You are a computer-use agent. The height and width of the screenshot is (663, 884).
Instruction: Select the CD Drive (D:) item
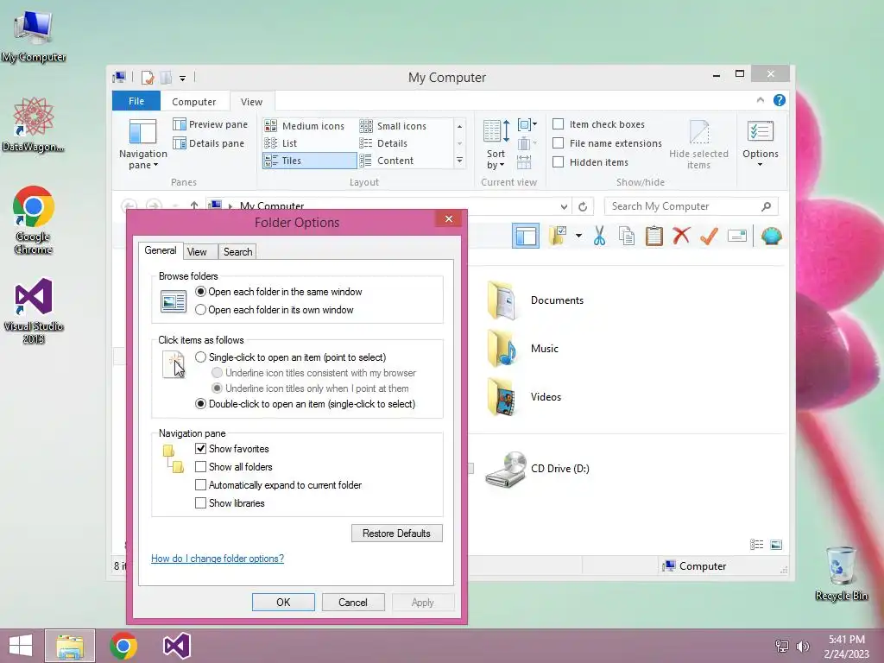coord(537,469)
